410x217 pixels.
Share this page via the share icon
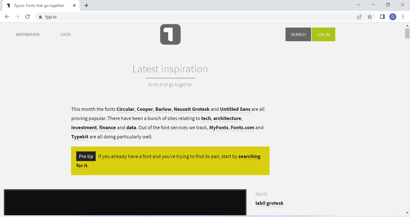pyautogui.click(x=359, y=17)
